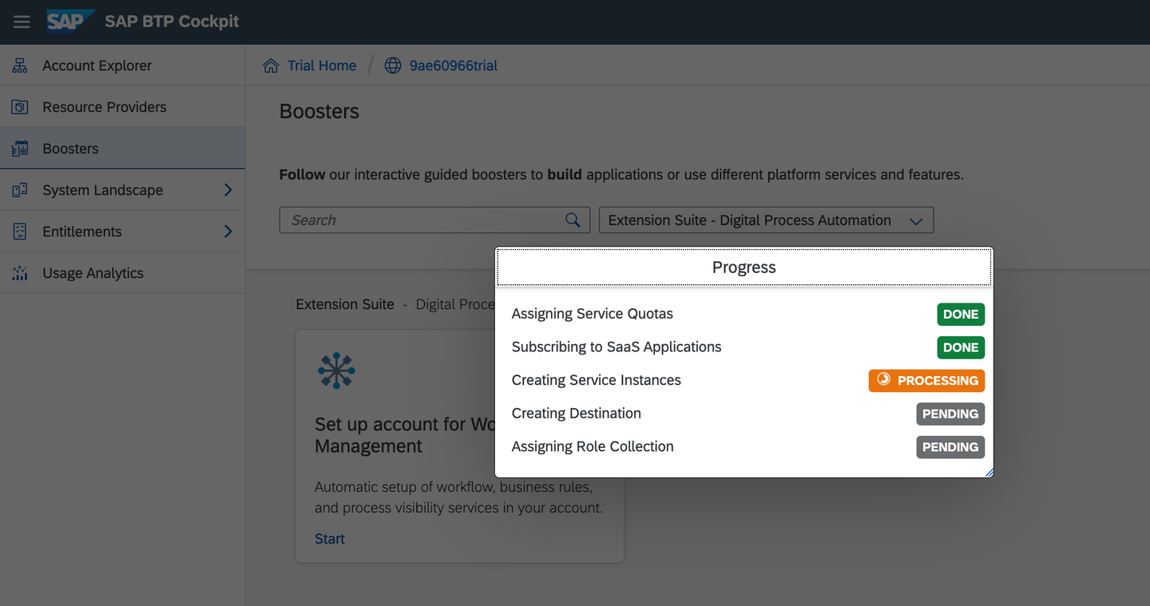
Task: Click PROCESSING badge for Creating Service Instances
Action: click(x=926, y=381)
